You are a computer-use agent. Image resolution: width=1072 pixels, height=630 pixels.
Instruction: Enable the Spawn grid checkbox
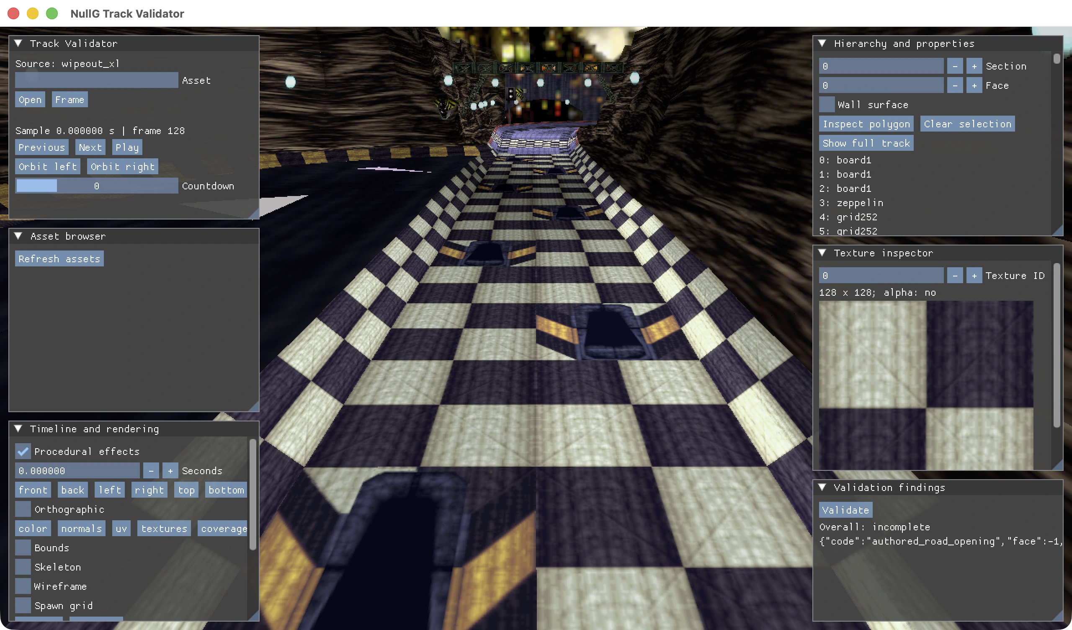coord(23,605)
